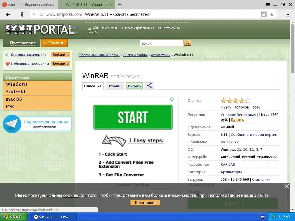Select the macOS category
Viewport: 295px width, 221px height.
pos(37,99)
